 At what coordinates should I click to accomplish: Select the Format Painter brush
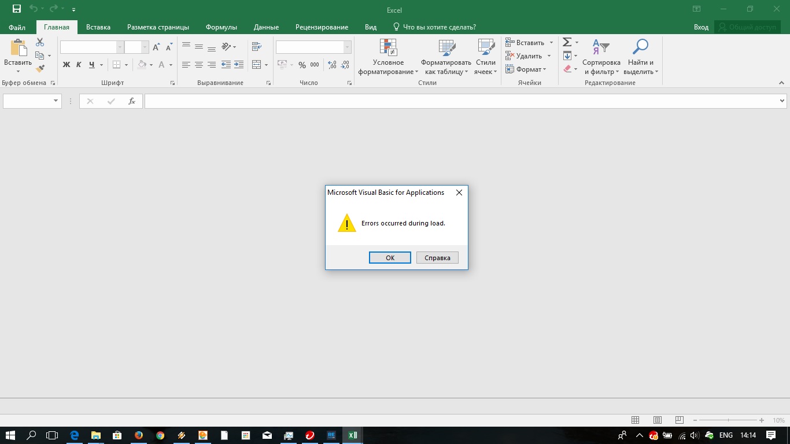click(40, 69)
